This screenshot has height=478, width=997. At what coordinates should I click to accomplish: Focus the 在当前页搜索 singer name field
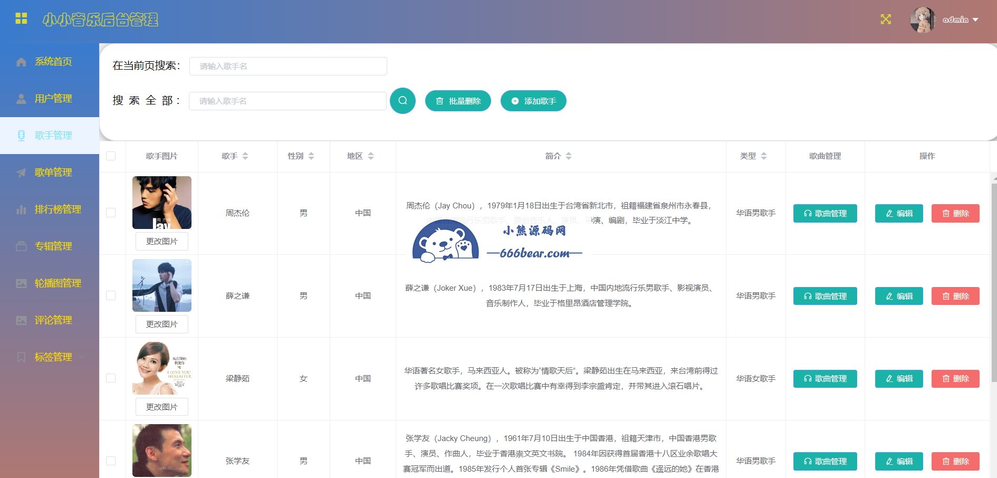288,66
